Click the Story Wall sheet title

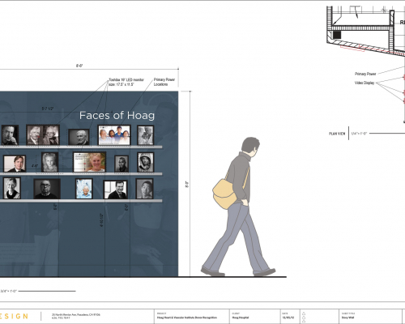[x=348, y=318]
